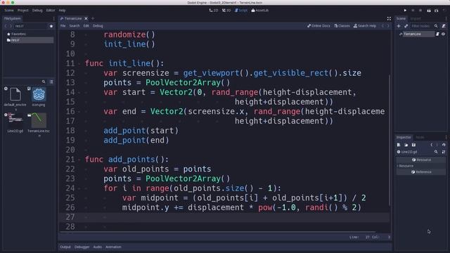
Task: Expand the Resource section in Inspector
Action: tap(406, 166)
